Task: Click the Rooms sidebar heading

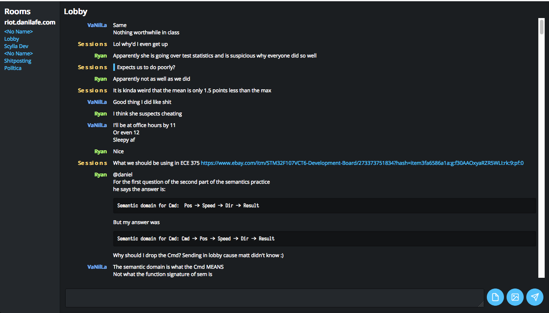Action: pyautogui.click(x=18, y=12)
